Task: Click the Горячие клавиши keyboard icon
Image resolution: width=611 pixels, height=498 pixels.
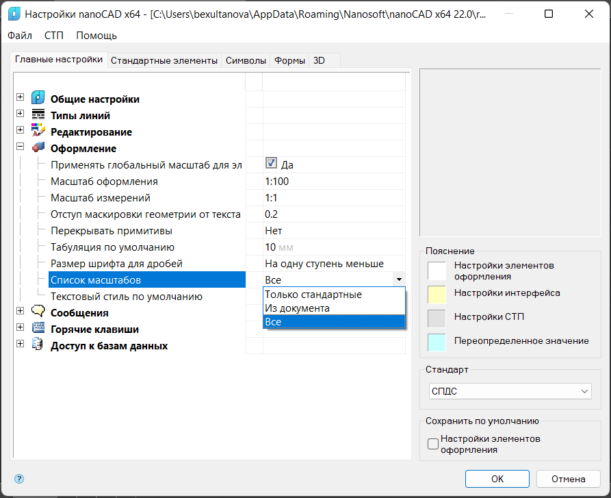Action: [x=38, y=329]
